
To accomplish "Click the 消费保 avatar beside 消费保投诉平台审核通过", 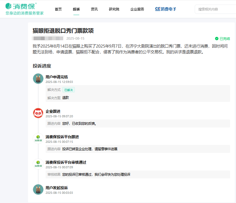I will [38, 164].
